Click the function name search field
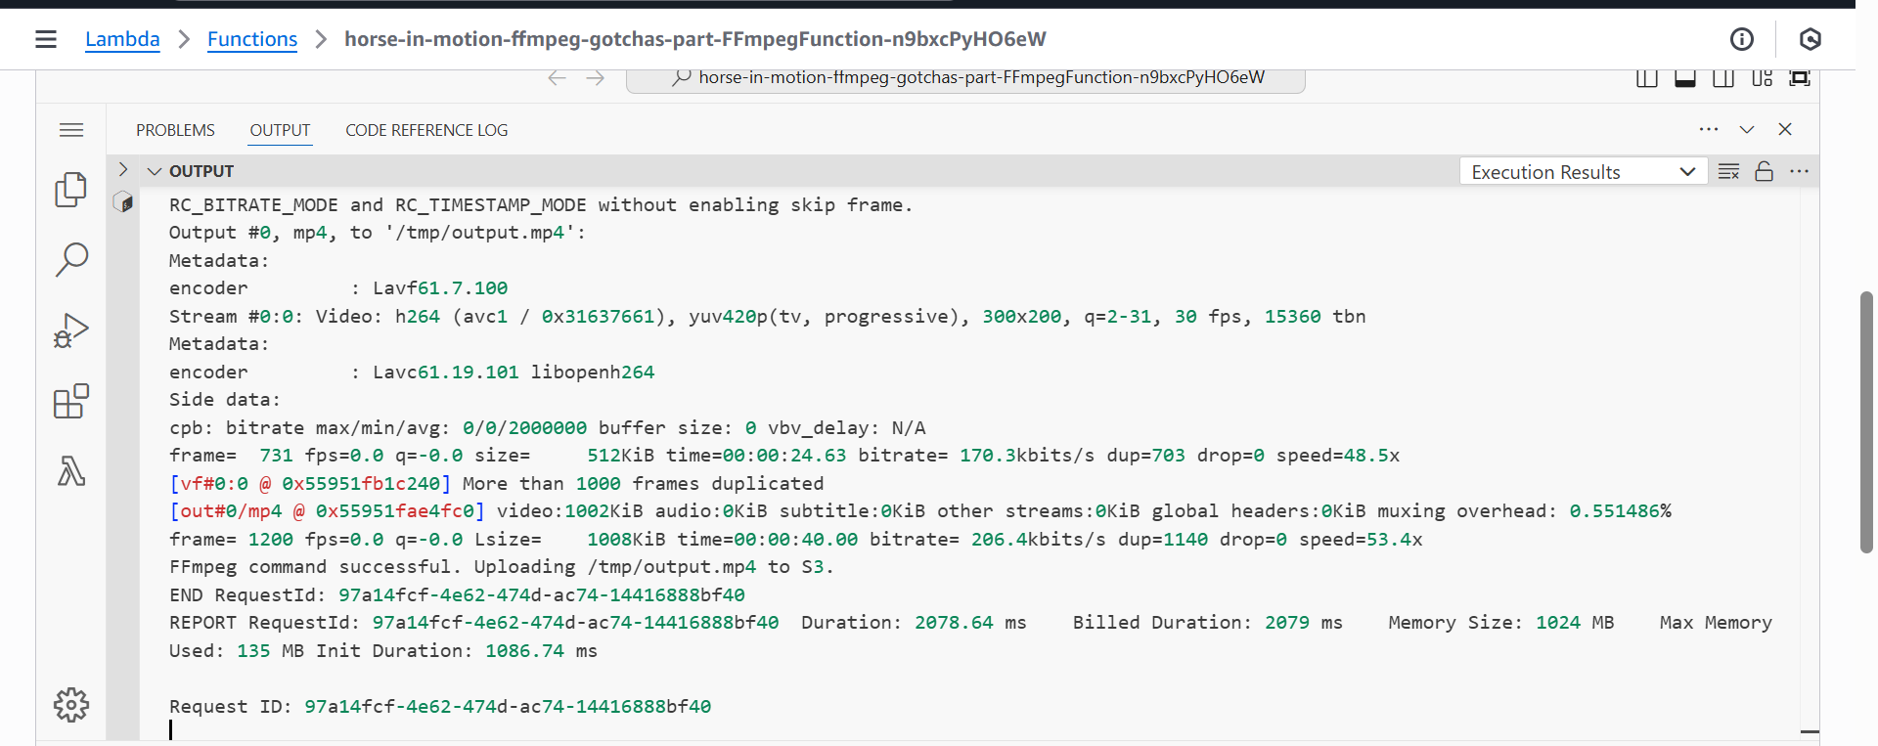 [965, 78]
